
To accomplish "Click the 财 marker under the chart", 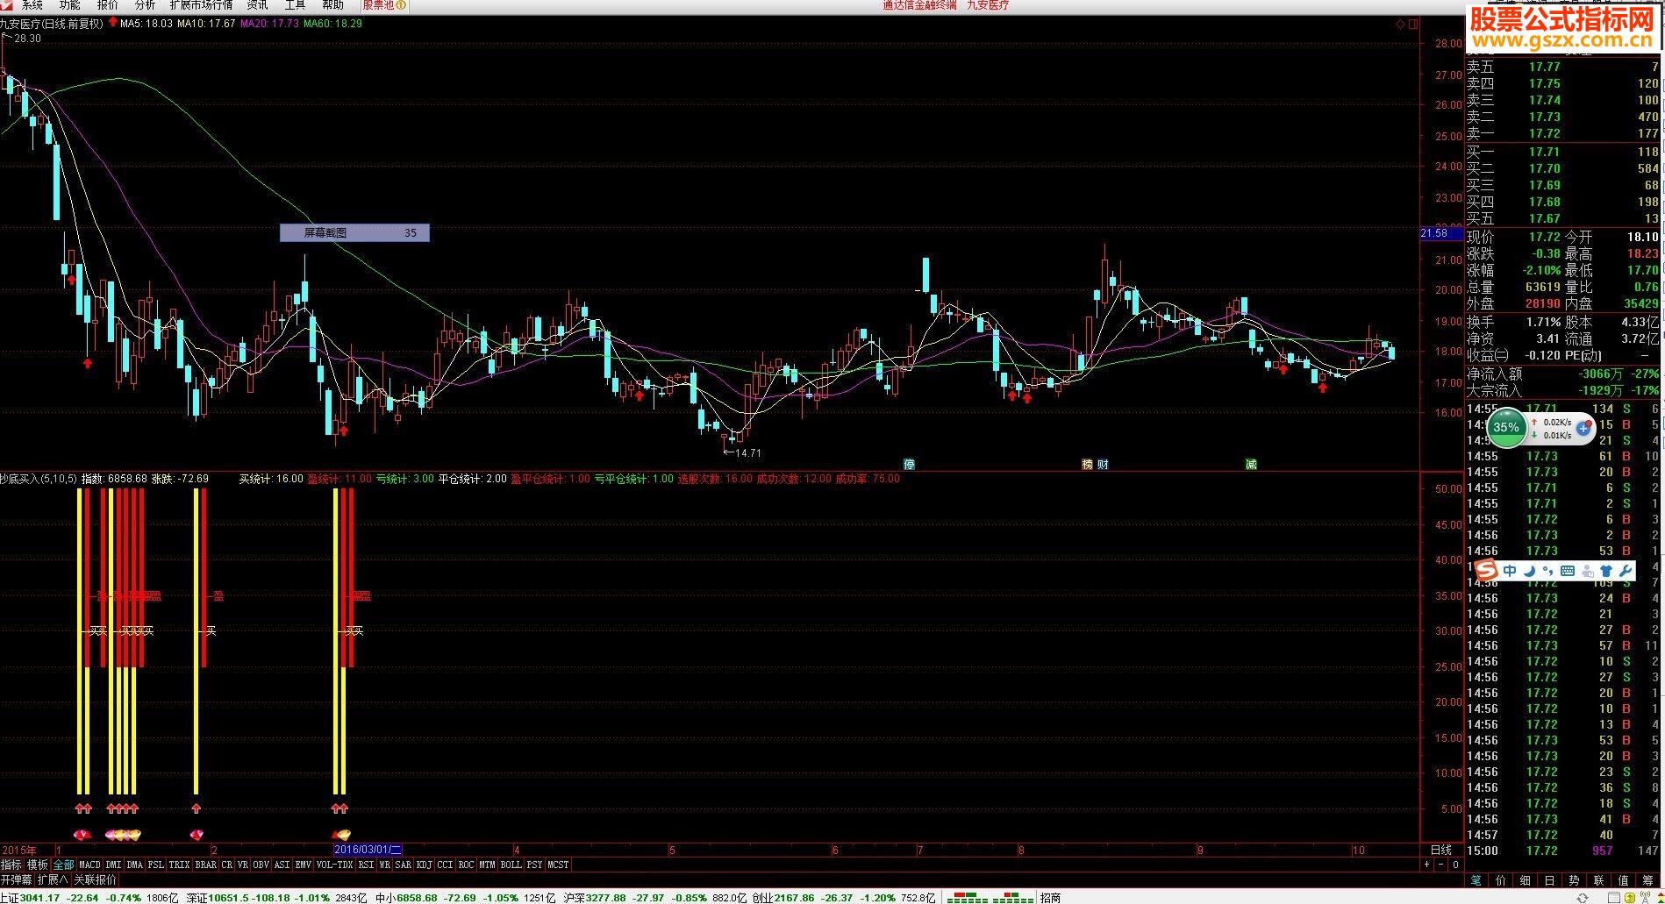I will pos(1103,464).
